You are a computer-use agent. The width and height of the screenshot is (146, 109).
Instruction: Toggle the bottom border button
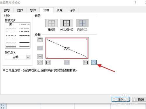coord(40,56)
